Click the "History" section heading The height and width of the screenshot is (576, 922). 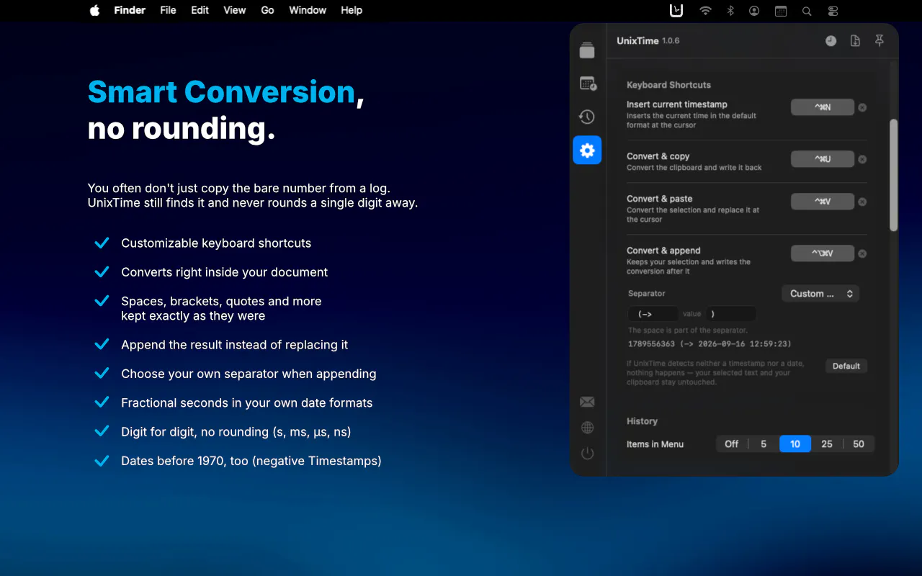pyautogui.click(x=642, y=421)
